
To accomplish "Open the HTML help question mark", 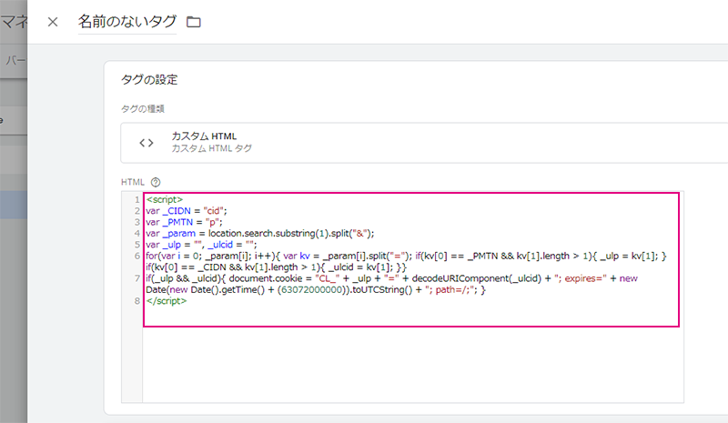I will coord(156,182).
